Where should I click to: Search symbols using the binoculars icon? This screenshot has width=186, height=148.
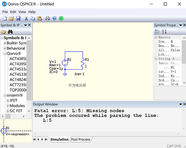point(10,32)
